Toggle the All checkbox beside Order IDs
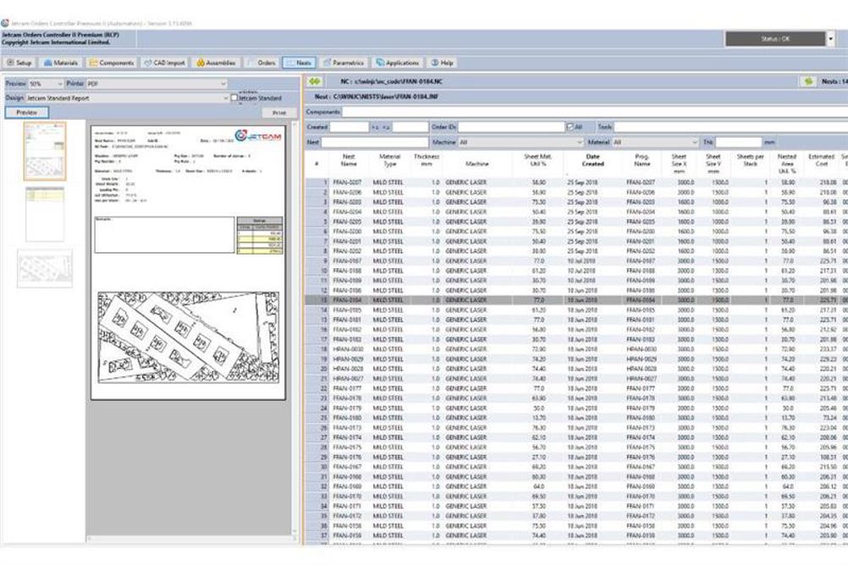Screen dimensions: 848x565 [570, 127]
